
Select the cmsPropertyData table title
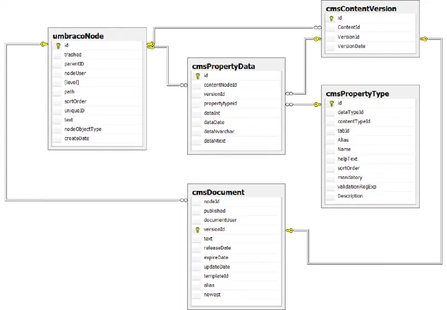(223, 67)
